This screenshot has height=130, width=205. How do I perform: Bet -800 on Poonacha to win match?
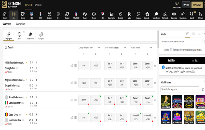pyautogui.click(x=84, y=66)
